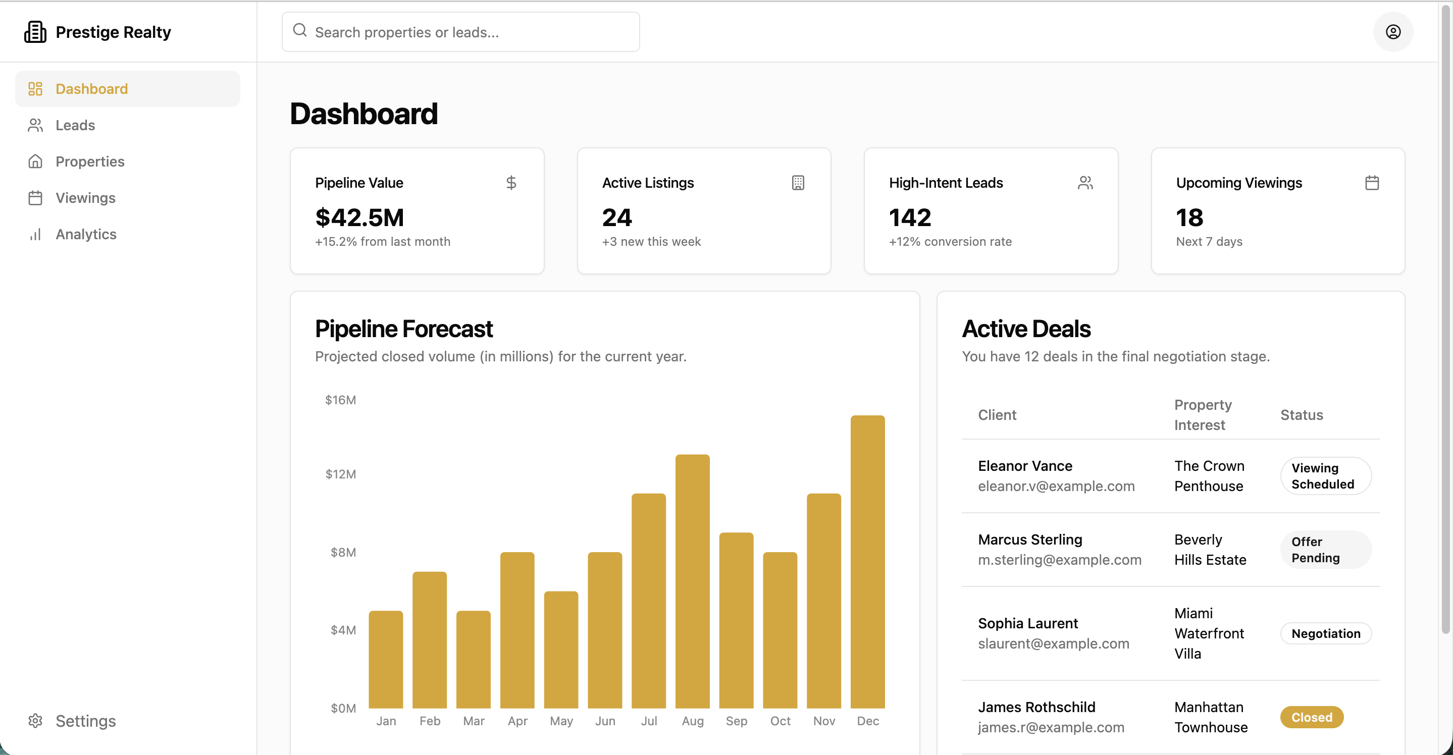Click the July bar in the chart
The width and height of the screenshot is (1453, 755).
pos(649,601)
